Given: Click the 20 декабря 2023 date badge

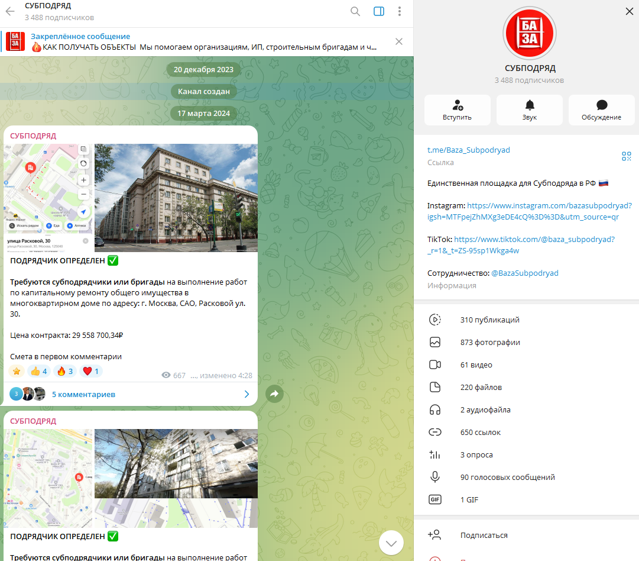Looking at the screenshot, I should [203, 69].
